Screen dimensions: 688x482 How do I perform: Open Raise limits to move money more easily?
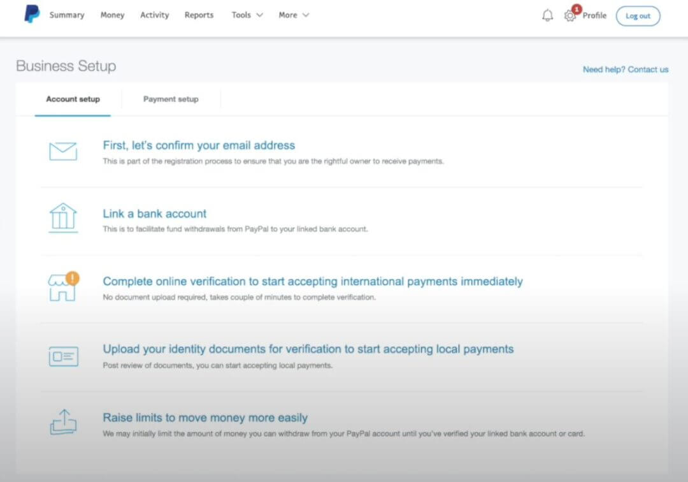click(205, 418)
